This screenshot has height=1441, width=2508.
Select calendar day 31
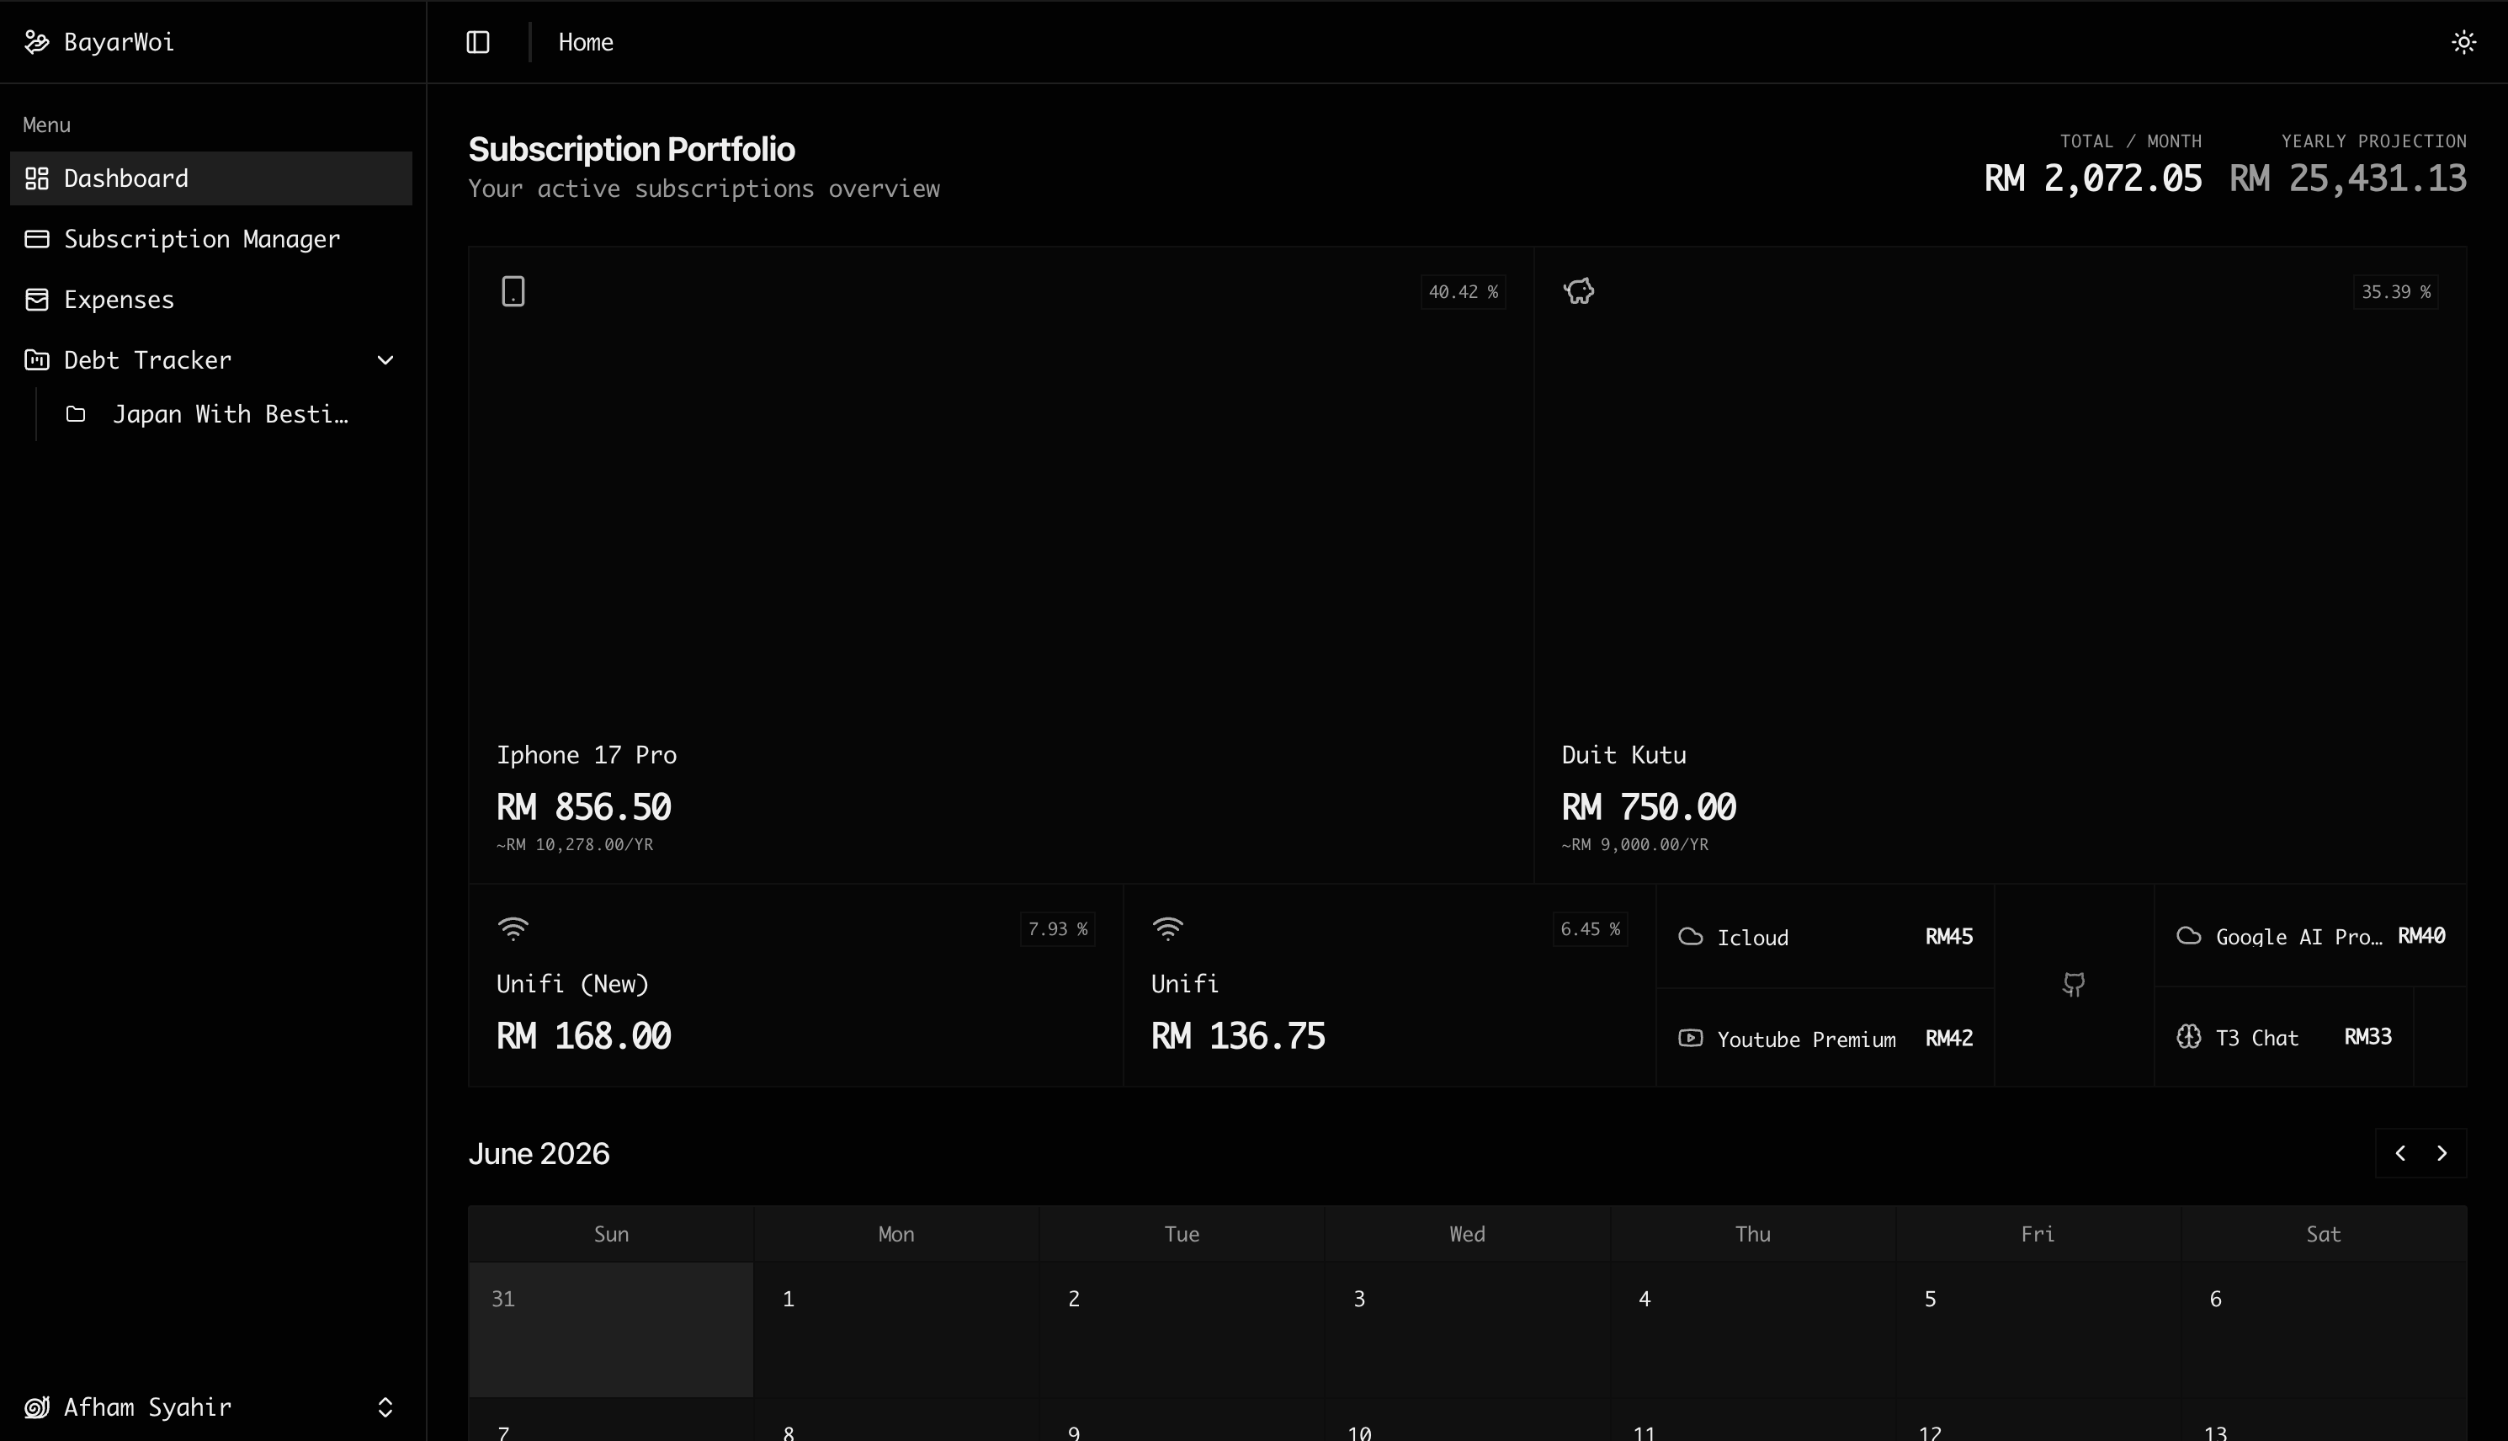point(610,1329)
